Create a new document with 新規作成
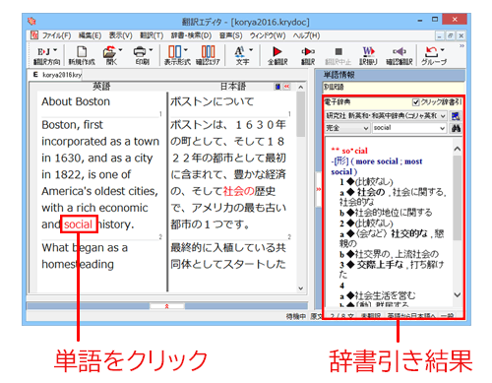492x383 pixels. click(82, 55)
